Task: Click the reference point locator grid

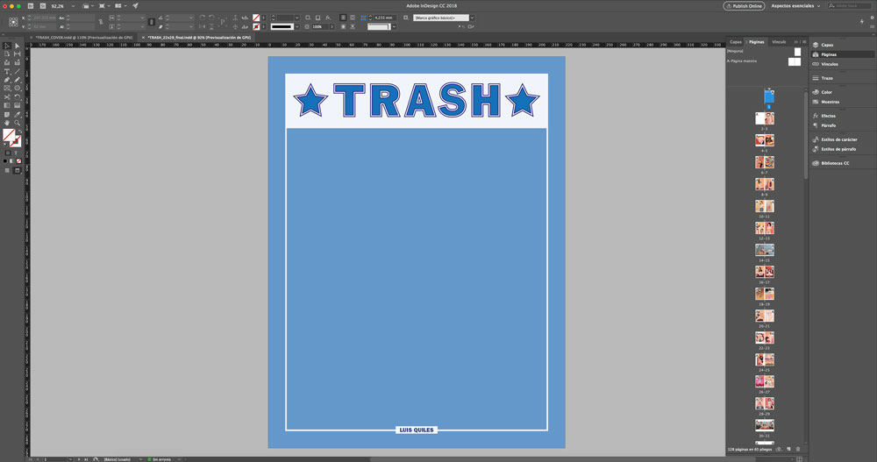Action: (13, 22)
